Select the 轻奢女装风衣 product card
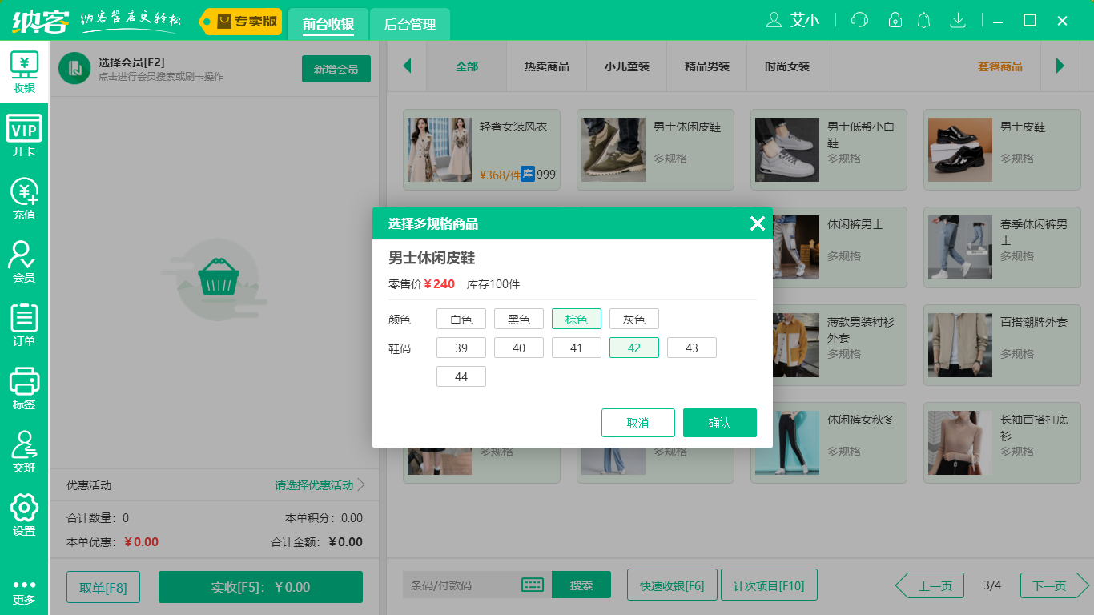 coord(481,150)
